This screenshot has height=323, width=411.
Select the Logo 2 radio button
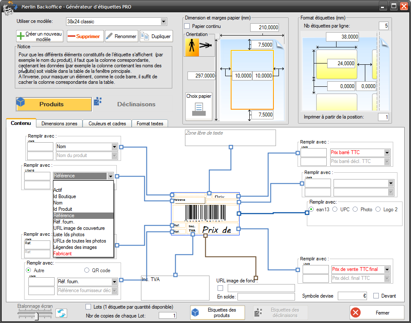pyautogui.click(x=378, y=209)
